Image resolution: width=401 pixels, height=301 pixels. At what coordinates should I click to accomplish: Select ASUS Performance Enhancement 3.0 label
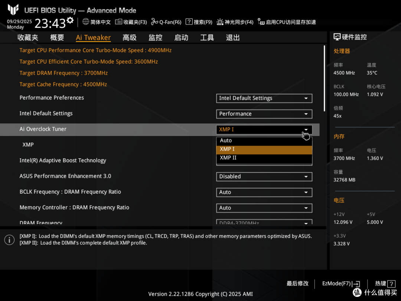(x=65, y=176)
